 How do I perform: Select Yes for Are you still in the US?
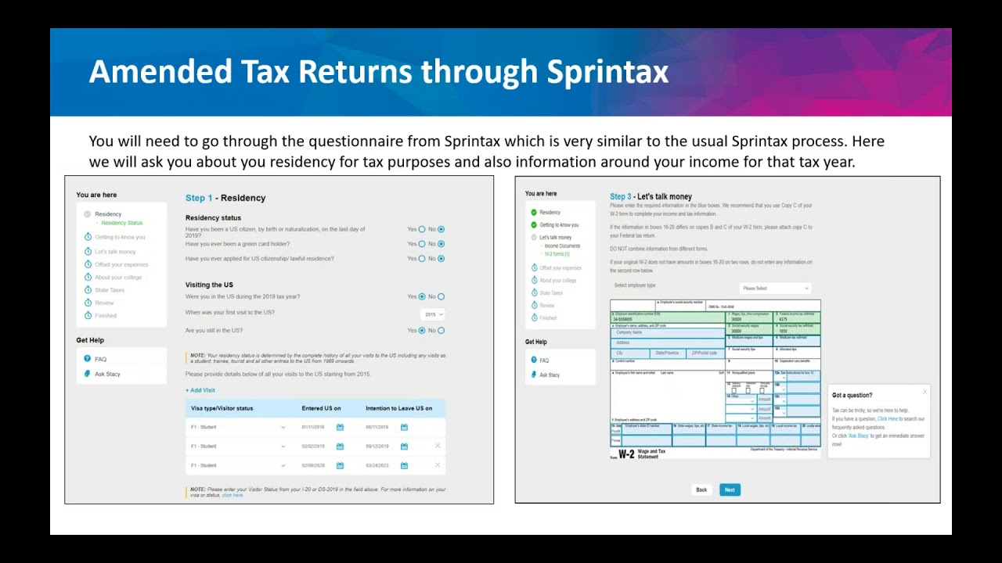click(x=422, y=330)
